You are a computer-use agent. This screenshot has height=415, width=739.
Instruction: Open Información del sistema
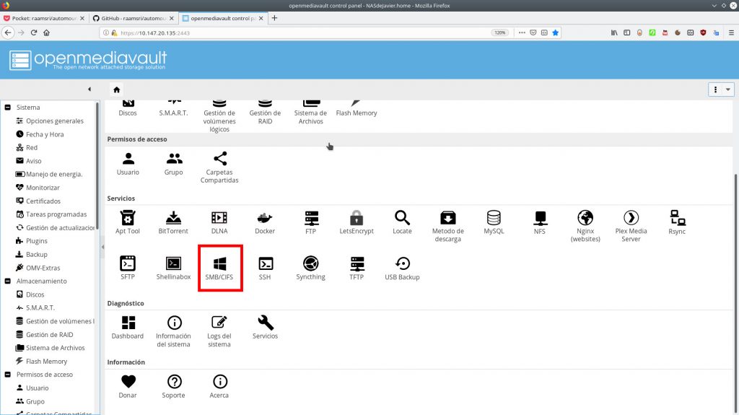coord(173,331)
